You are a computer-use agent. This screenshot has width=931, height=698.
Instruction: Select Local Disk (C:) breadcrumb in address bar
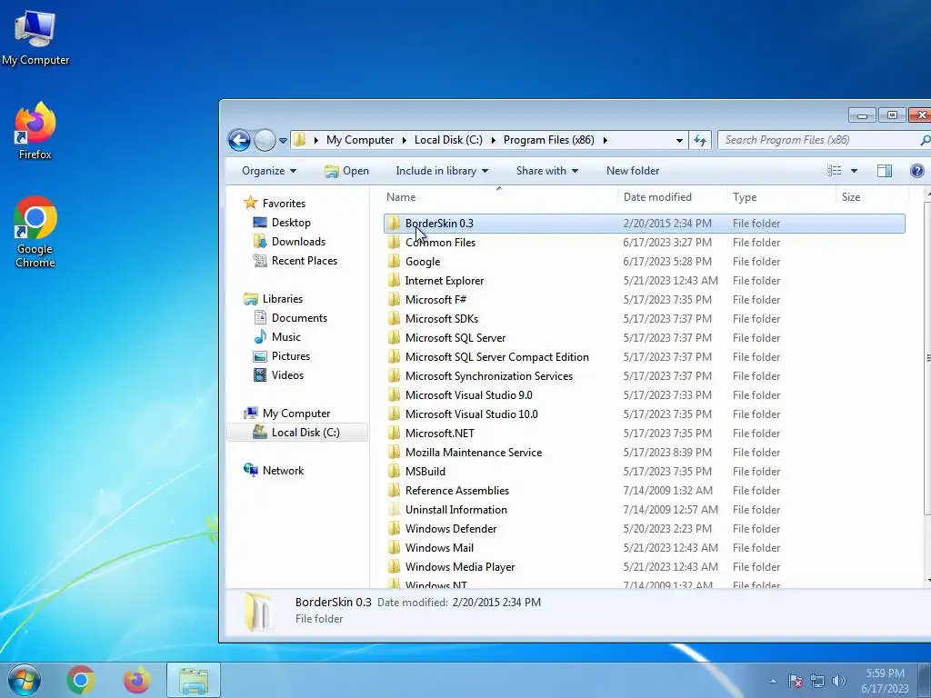[448, 140]
